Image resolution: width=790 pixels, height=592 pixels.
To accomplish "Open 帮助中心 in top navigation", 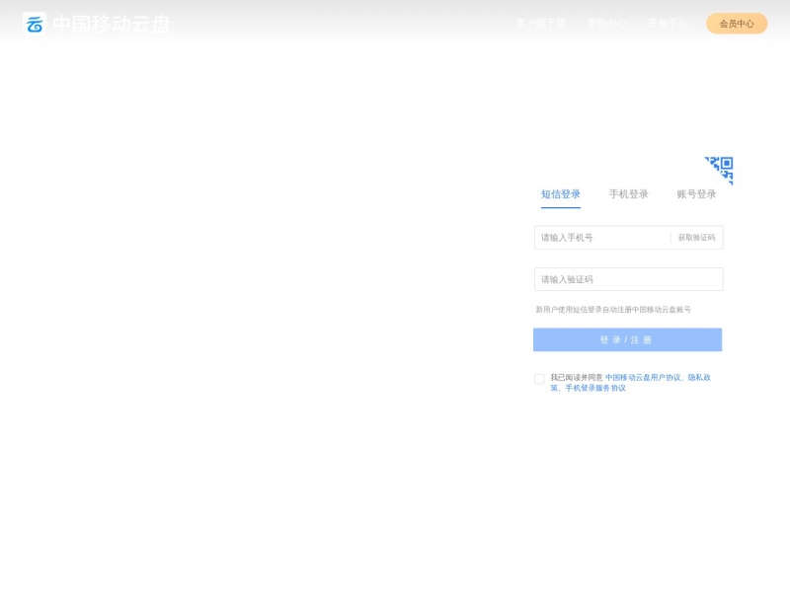I will 607,23.
